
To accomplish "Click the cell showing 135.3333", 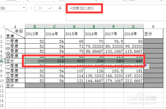I will (94, 76).
